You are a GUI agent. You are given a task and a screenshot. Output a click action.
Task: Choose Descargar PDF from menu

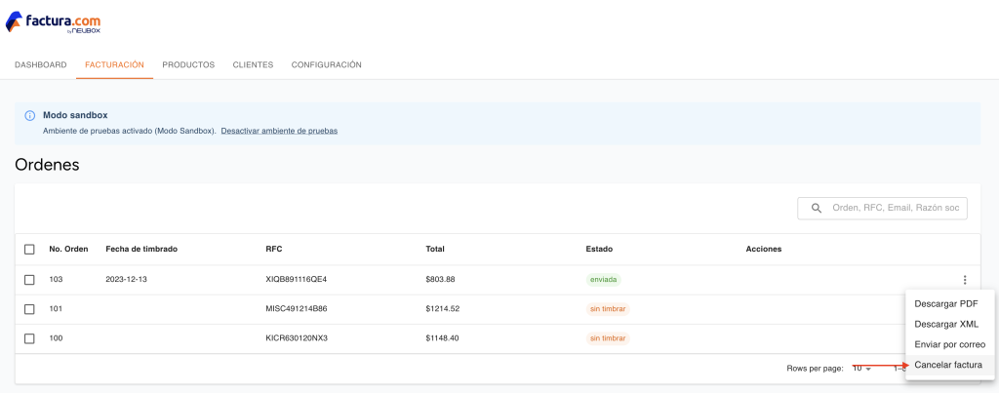point(946,304)
